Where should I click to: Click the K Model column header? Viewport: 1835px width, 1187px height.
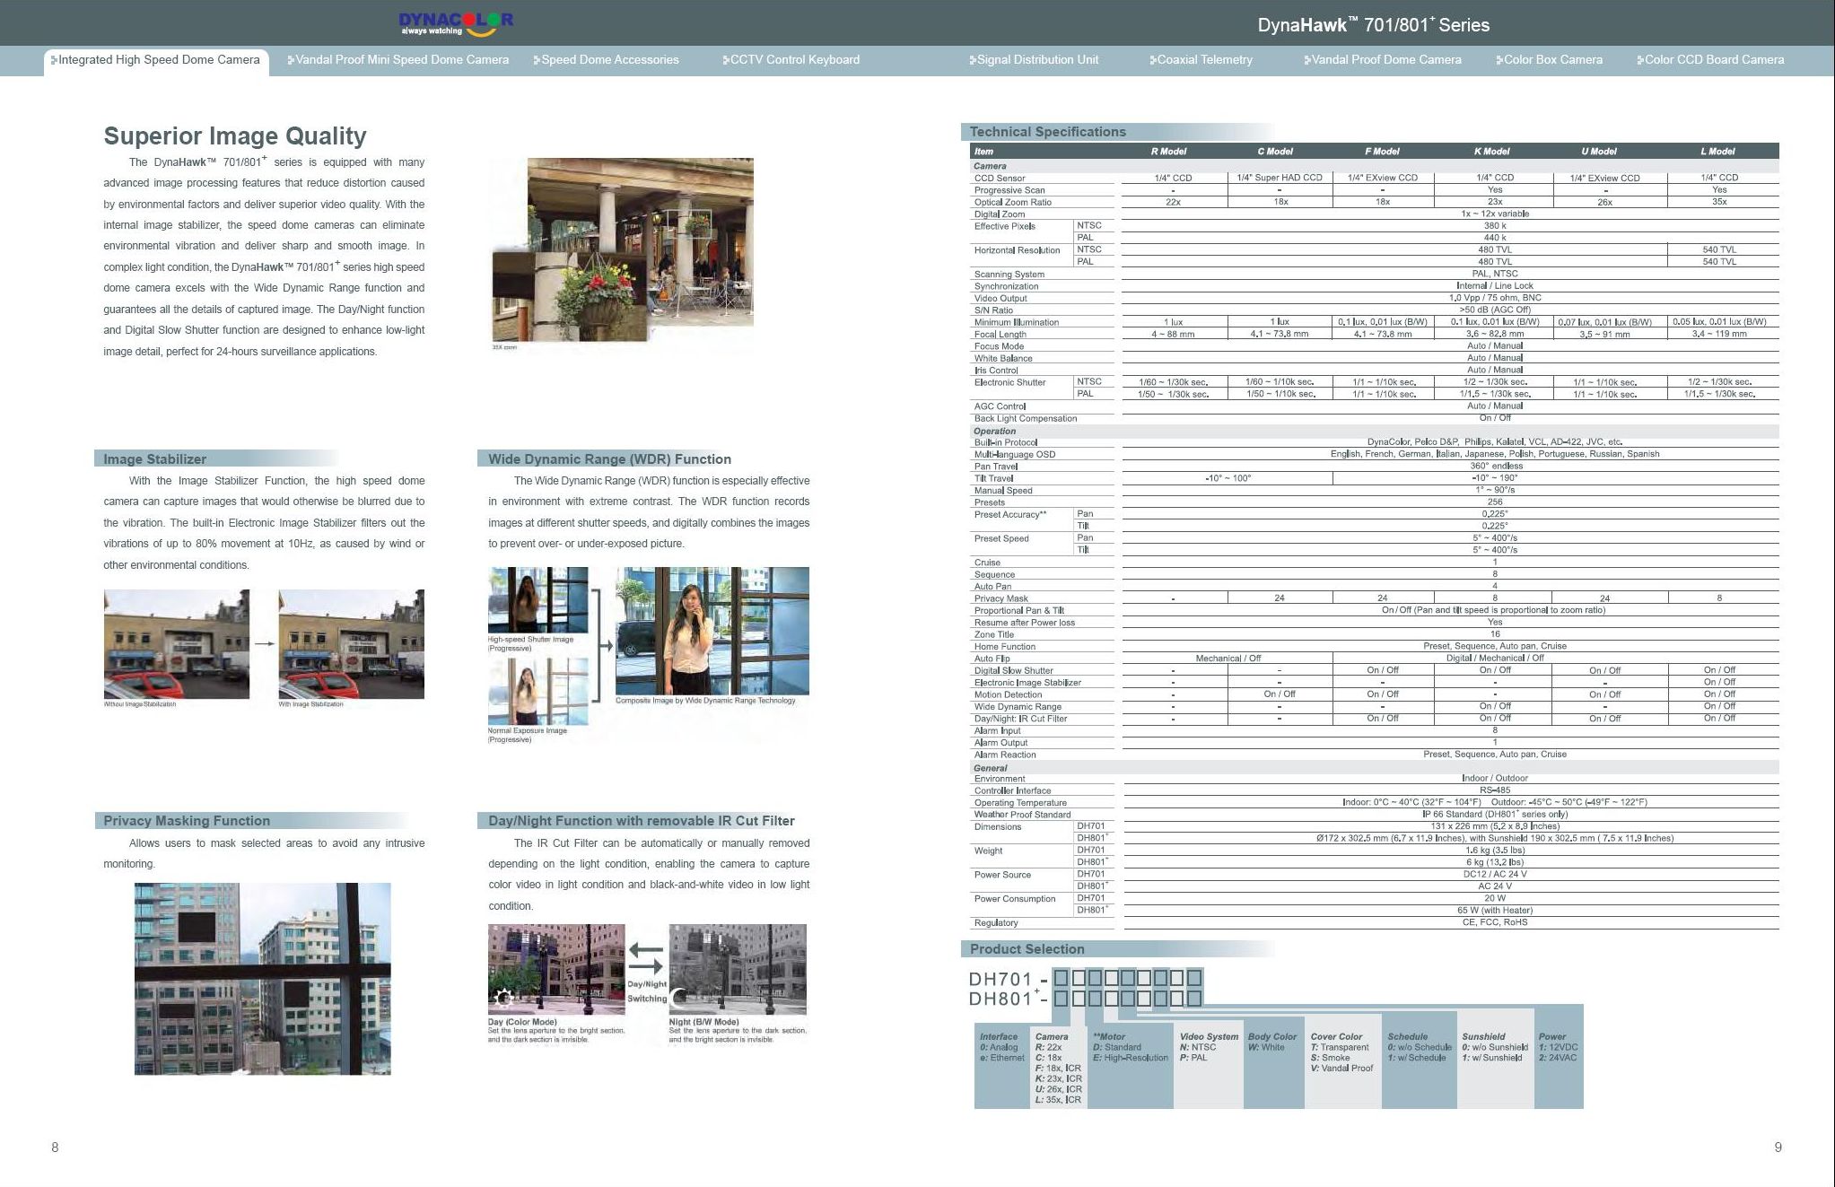pyautogui.click(x=1491, y=152)
